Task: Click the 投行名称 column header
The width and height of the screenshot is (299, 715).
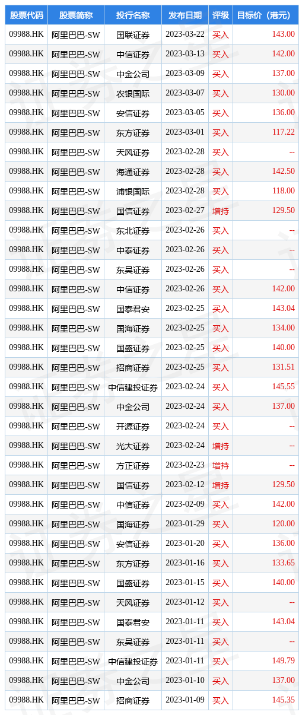Action: tap(133, 15)
